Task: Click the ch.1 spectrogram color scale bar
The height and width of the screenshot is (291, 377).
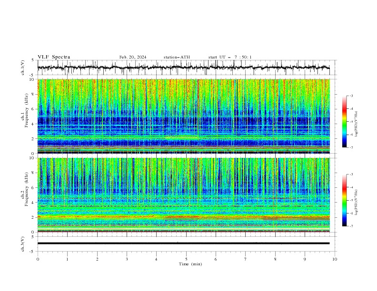Action: pyautogui.click(x=344, y=122)
